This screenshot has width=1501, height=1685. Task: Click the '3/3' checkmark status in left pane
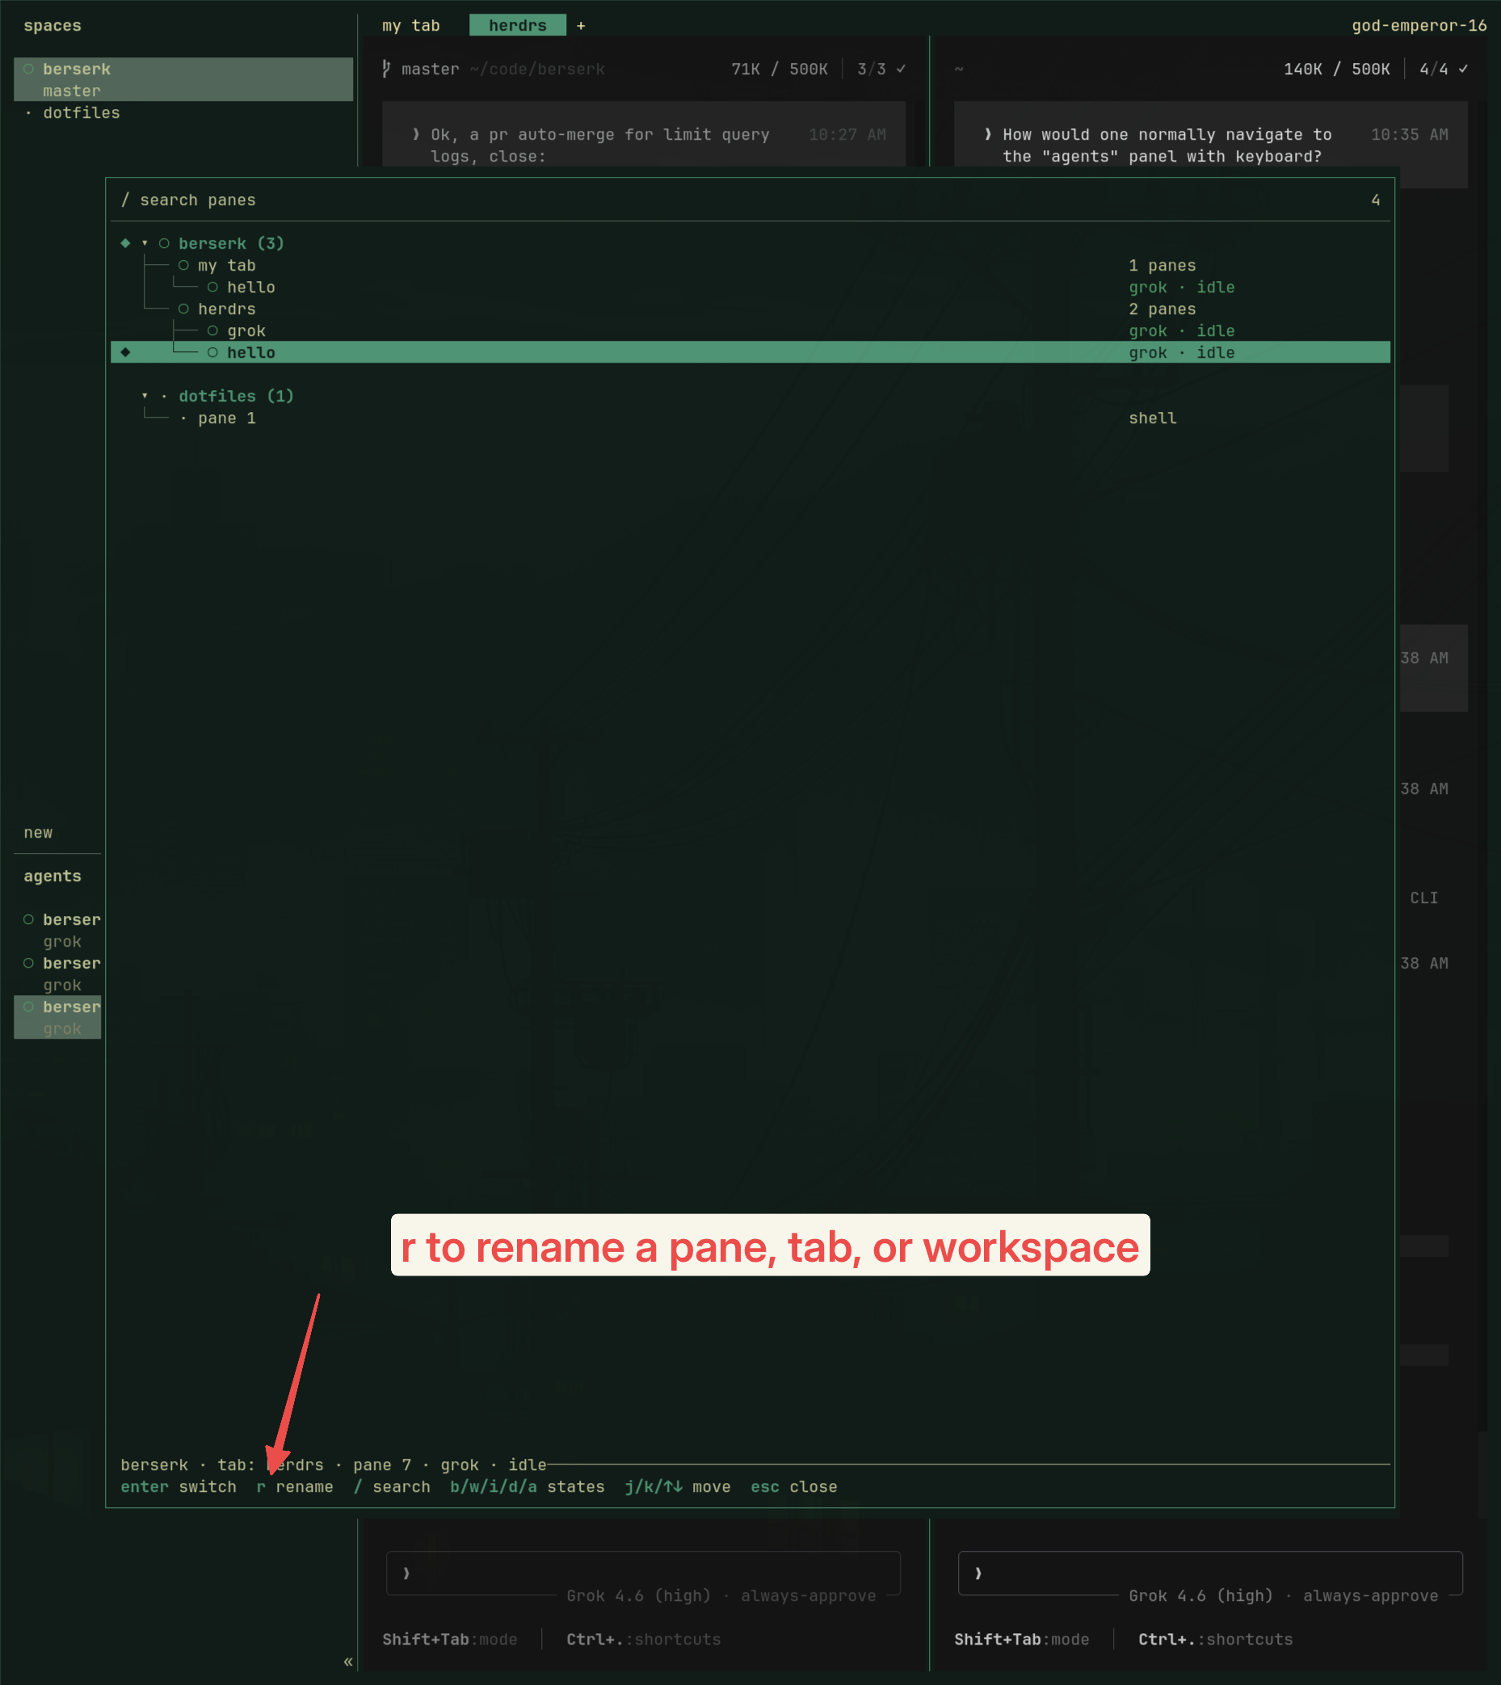(881, 69)
